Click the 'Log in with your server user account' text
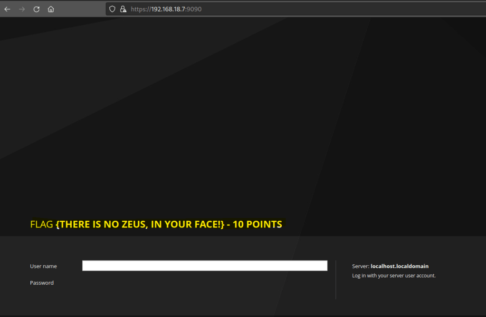486x317 pixels. point(393,275)
